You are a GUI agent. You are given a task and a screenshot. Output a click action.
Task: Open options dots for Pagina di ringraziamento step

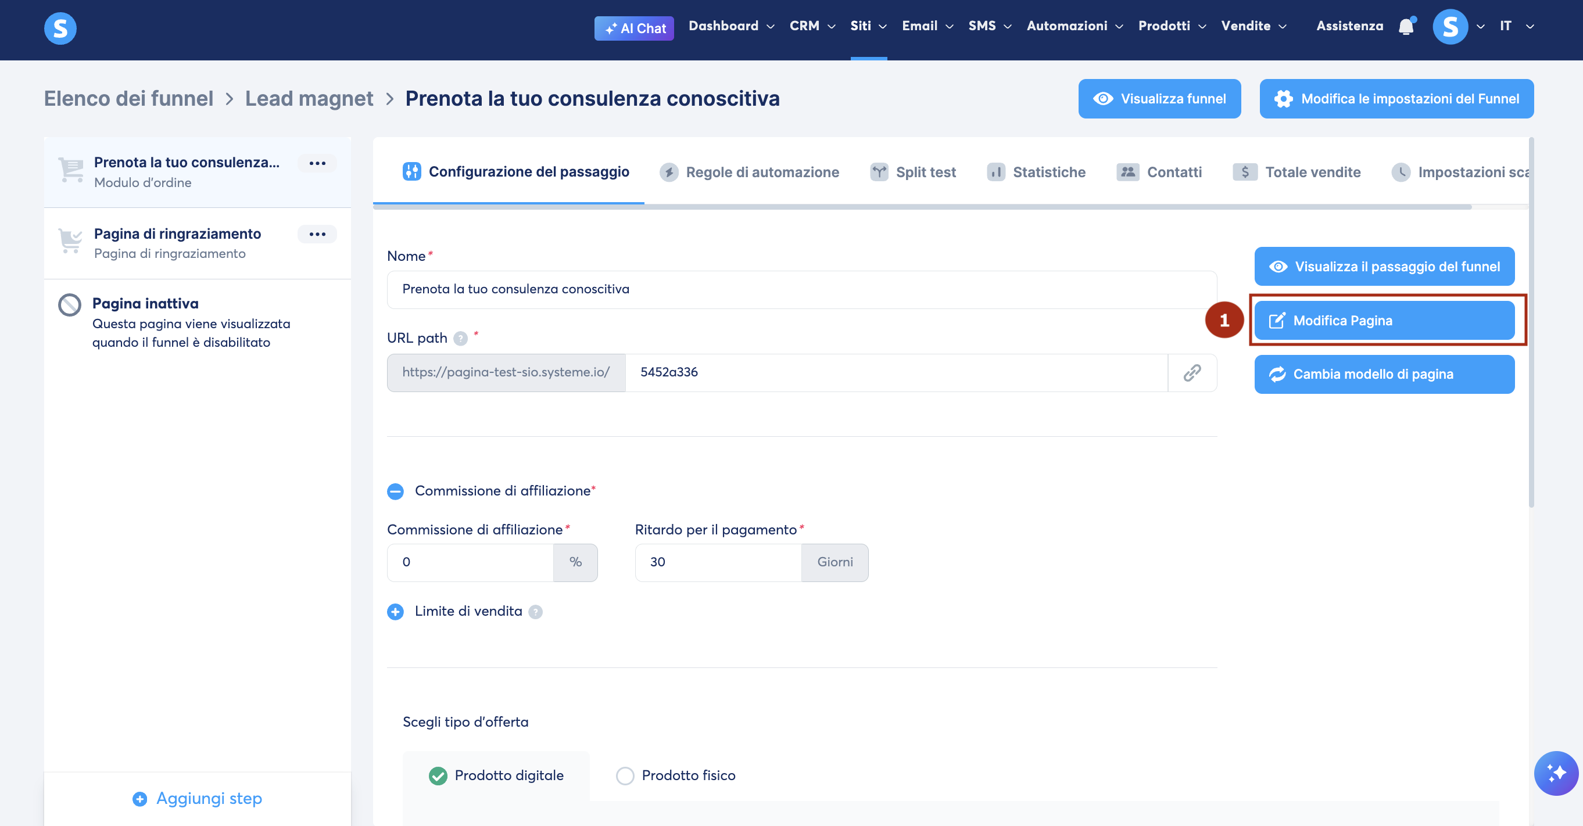(317, 234)
